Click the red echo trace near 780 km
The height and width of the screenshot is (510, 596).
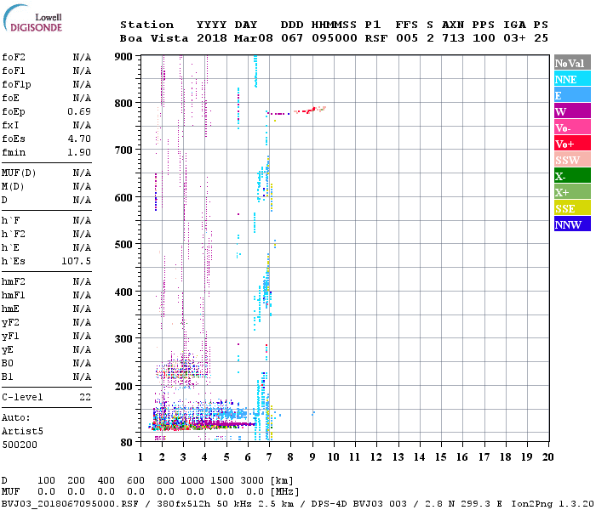pyautogui.click(x=309, y=110)
